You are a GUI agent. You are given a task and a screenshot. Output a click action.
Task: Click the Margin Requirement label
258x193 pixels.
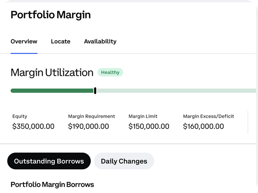tap(91, 116)
